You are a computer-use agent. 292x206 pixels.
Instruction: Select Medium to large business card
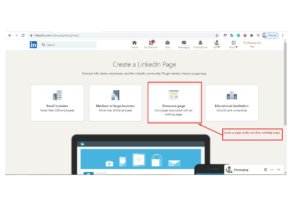(x=115, y=103)
